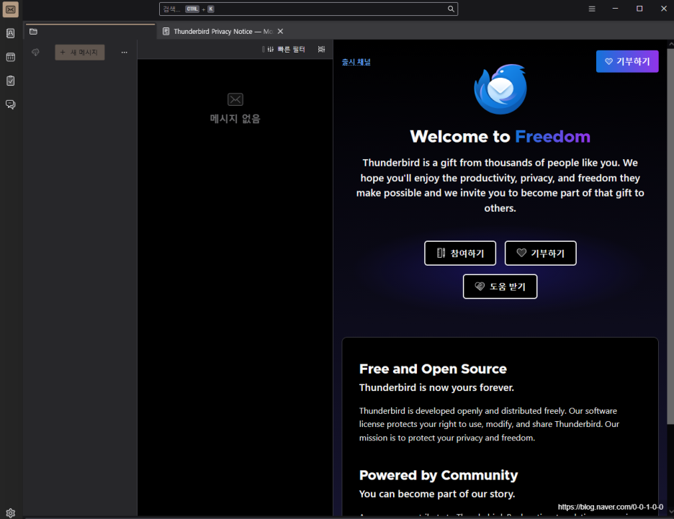The width and height of the screenshot is (674, 519).
Task: Click the start page vertical scrollbar
Action: pyautogui.click(x=670, y=236)
